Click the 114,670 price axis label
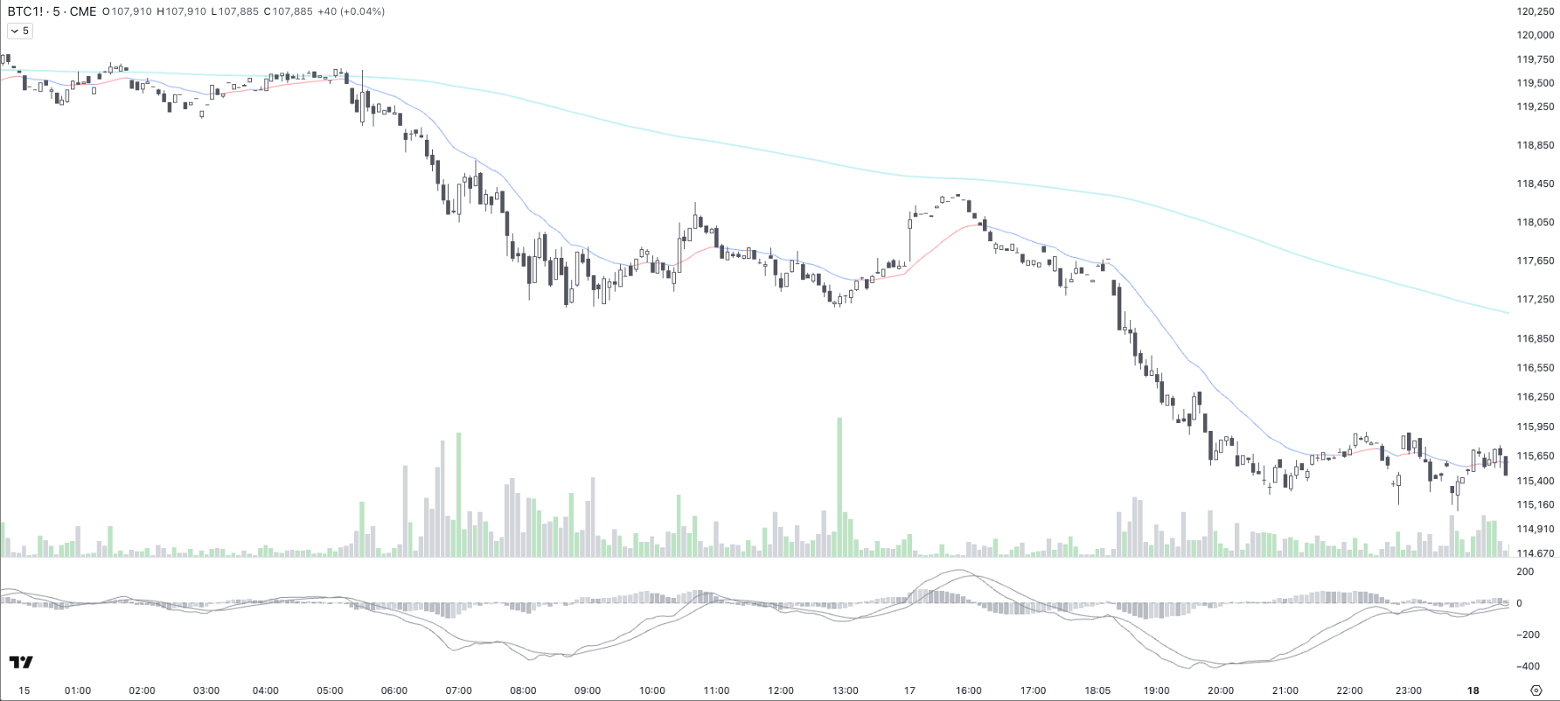The image size is (1560, 701). click(x=1536, y=553)
